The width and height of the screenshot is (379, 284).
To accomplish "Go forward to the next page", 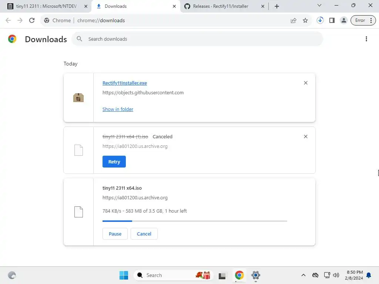I will point(20,21).
